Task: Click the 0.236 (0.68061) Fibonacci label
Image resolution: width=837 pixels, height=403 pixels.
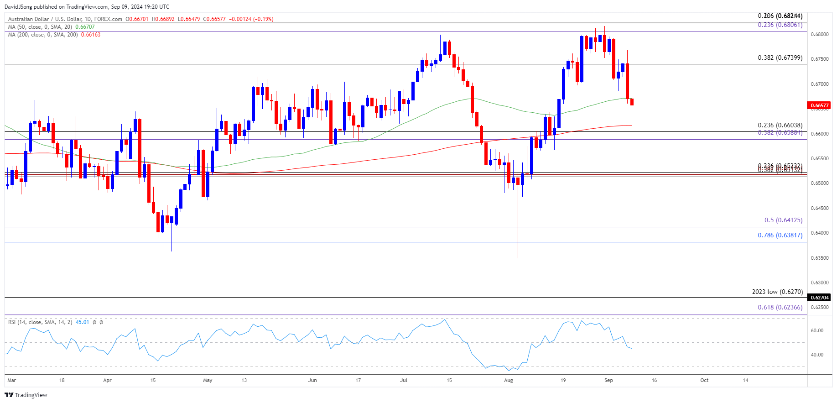Action: 780,25
